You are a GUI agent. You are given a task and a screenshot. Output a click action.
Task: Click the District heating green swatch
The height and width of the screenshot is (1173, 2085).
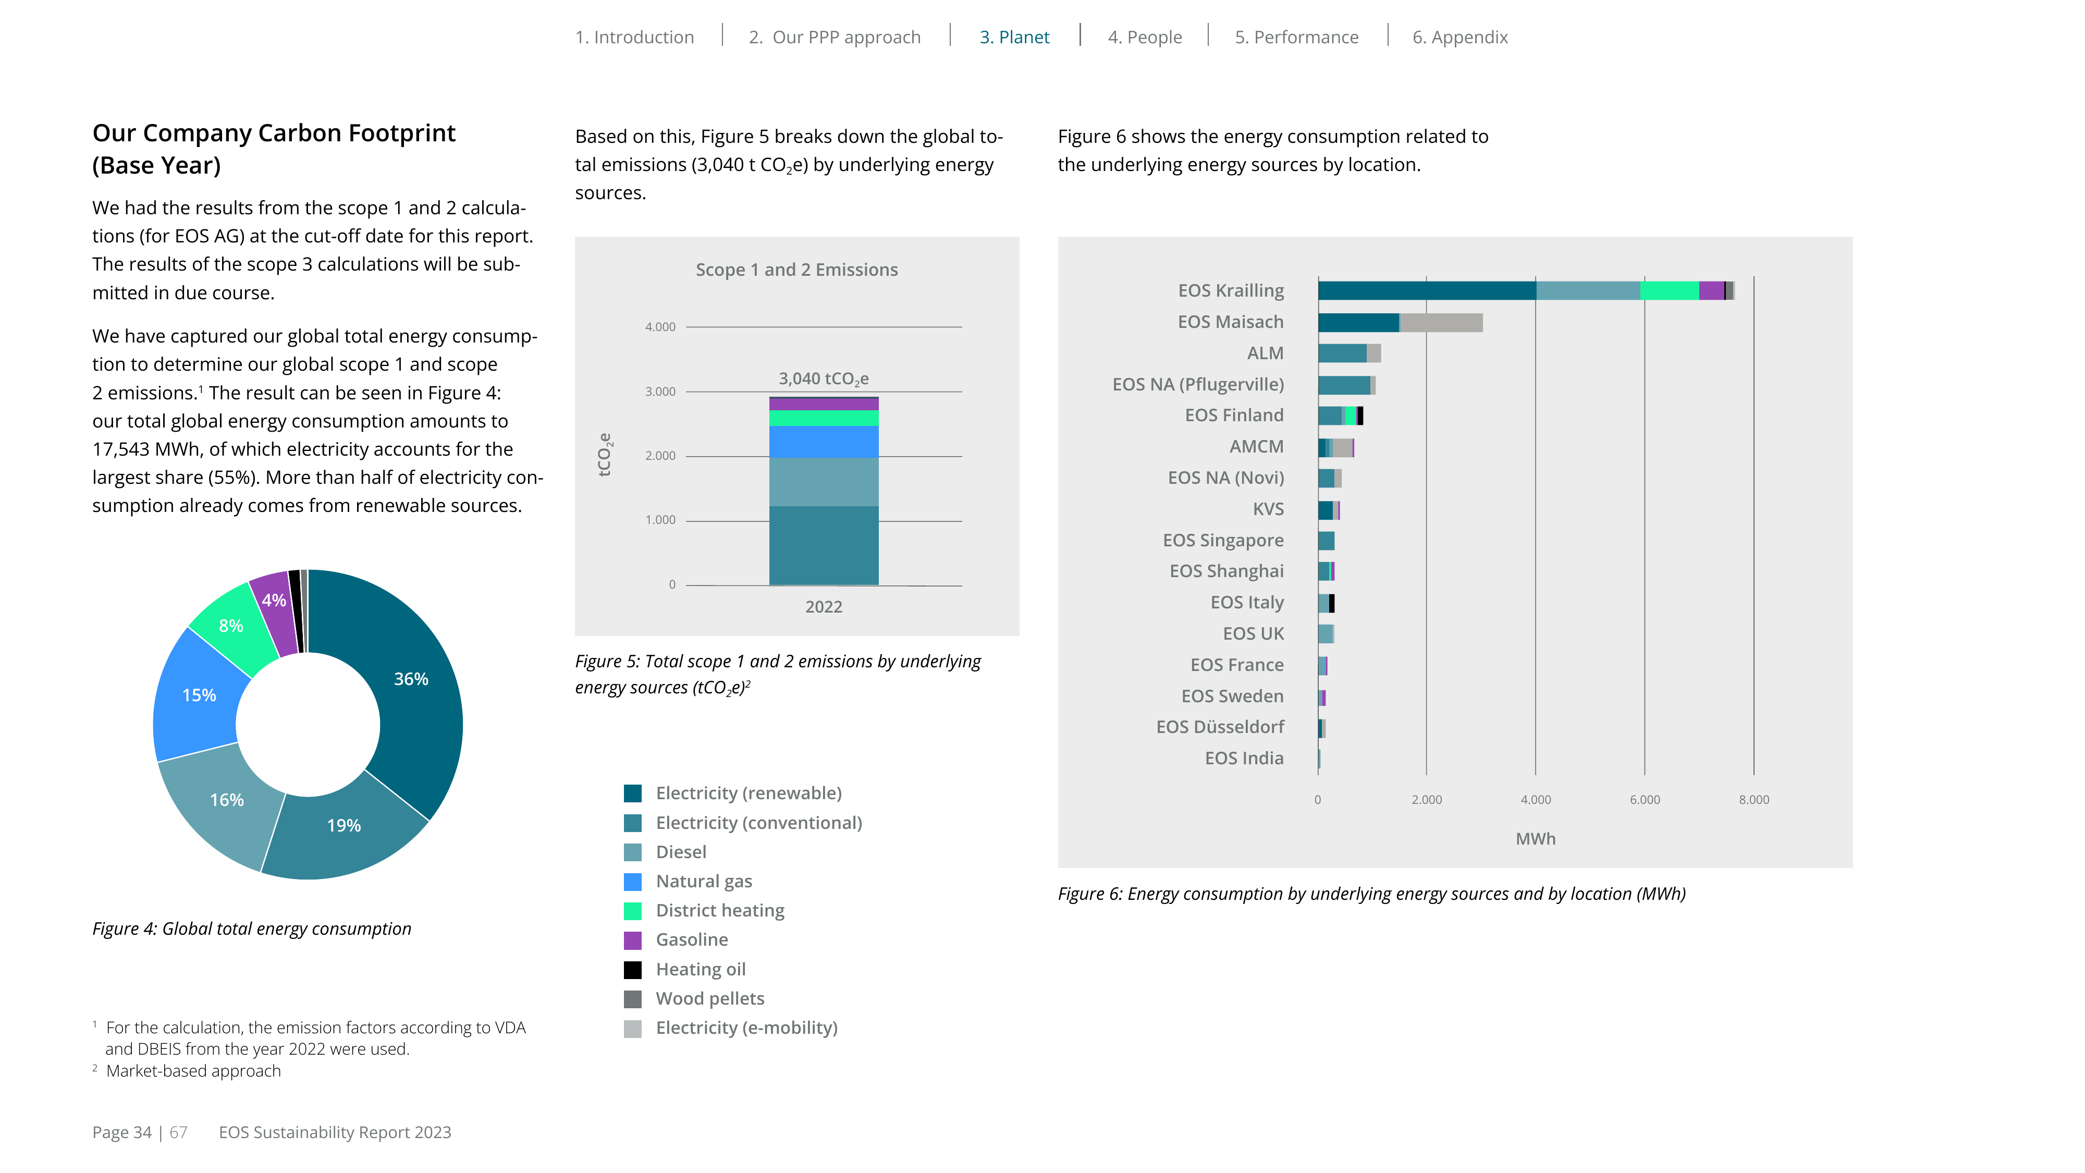pos(633,911)
